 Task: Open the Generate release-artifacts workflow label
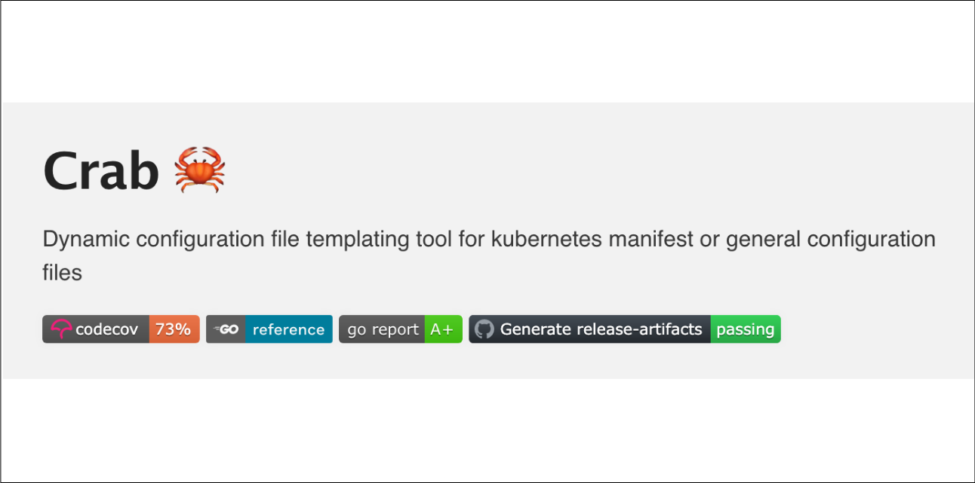[601, 329]
